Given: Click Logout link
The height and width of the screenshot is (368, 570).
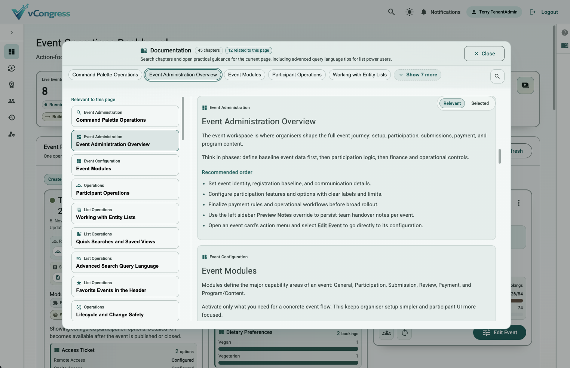Looking at the screenshot, I should pos(549,12).
